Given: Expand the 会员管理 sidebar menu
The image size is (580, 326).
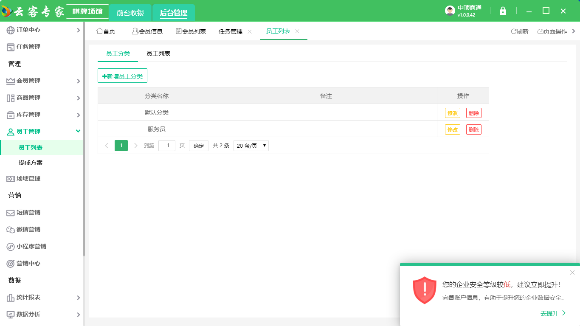Looking at the screenshot, I should (78, 81).
